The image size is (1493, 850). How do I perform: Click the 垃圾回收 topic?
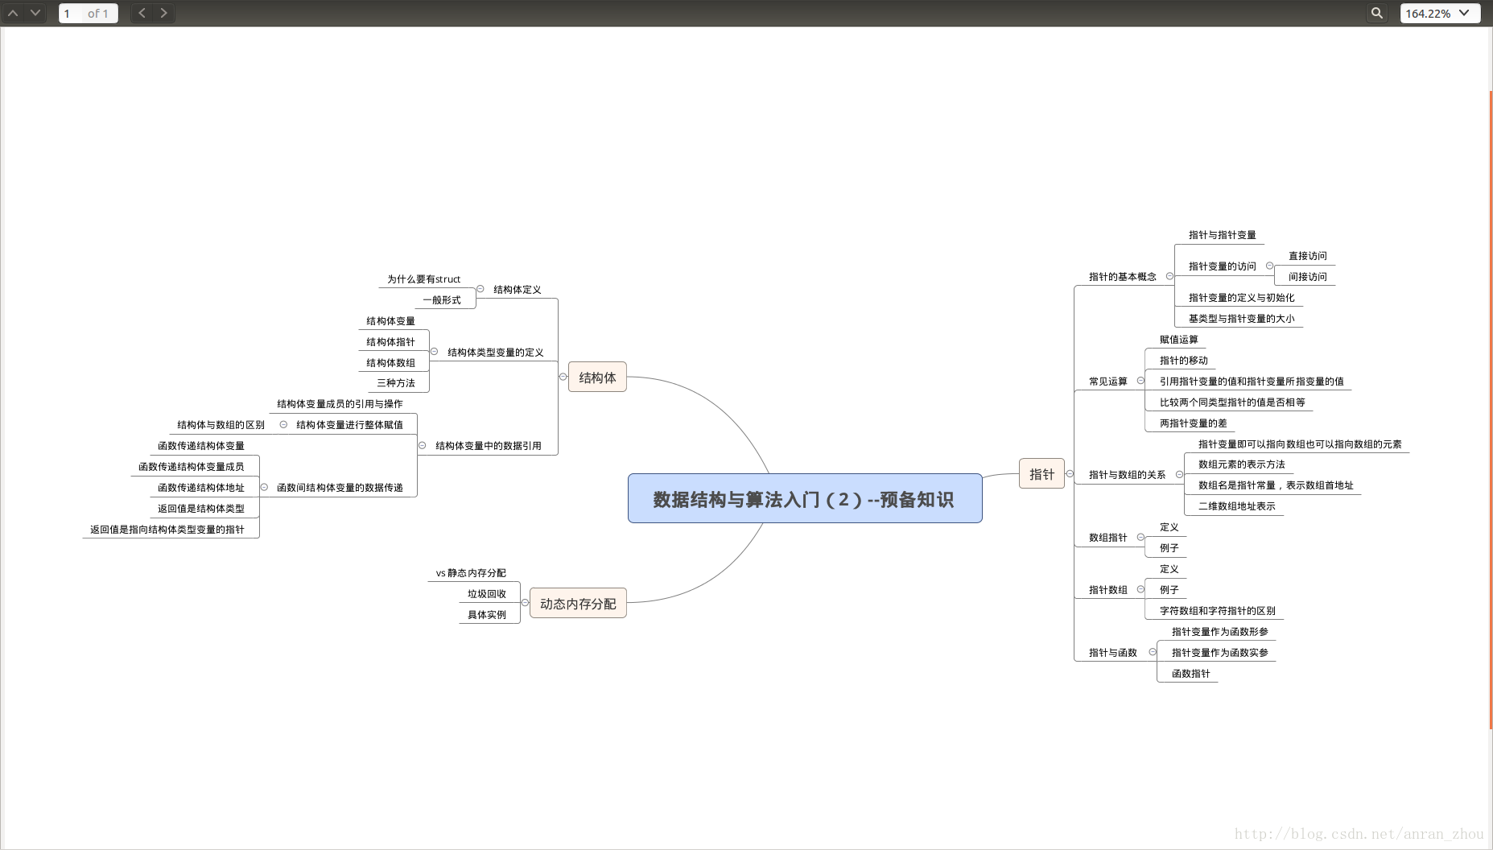tap(487, 594)
